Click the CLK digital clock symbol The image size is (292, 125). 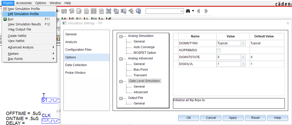pyautogui.click(x=51, y=121)
